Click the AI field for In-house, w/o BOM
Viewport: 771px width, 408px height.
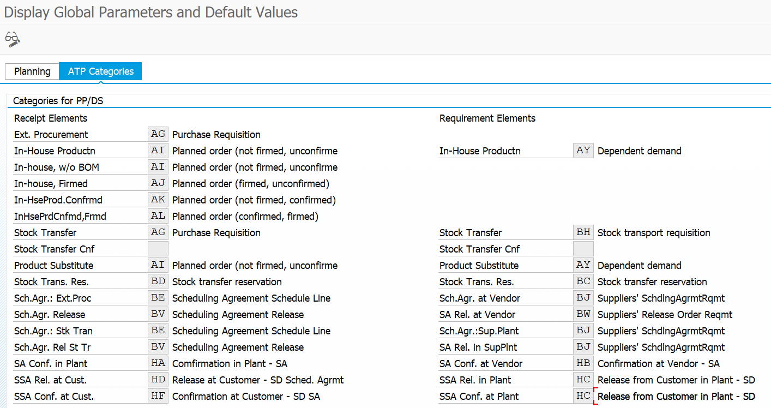pos(158,167)
